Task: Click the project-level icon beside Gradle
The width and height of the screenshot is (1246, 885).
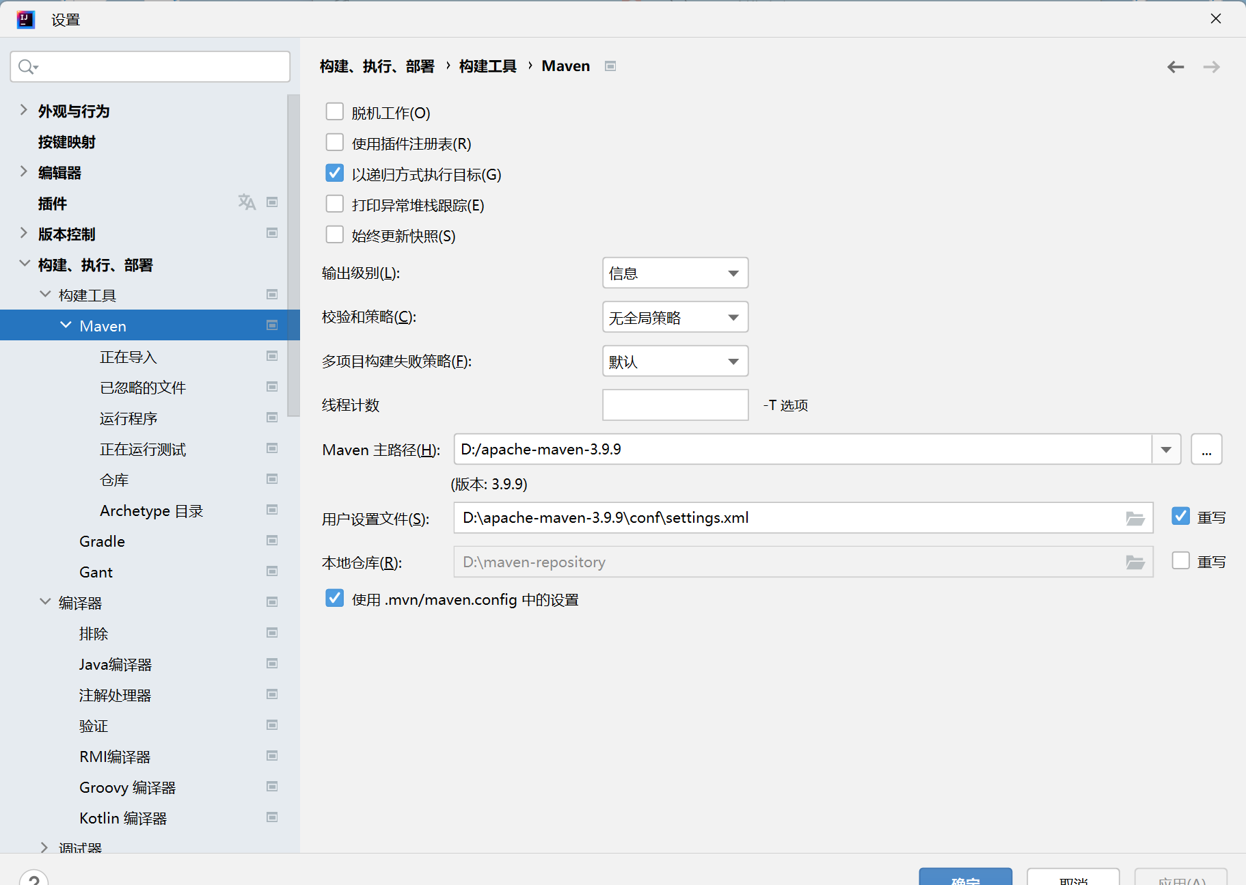Action: (x=272, y=541)
